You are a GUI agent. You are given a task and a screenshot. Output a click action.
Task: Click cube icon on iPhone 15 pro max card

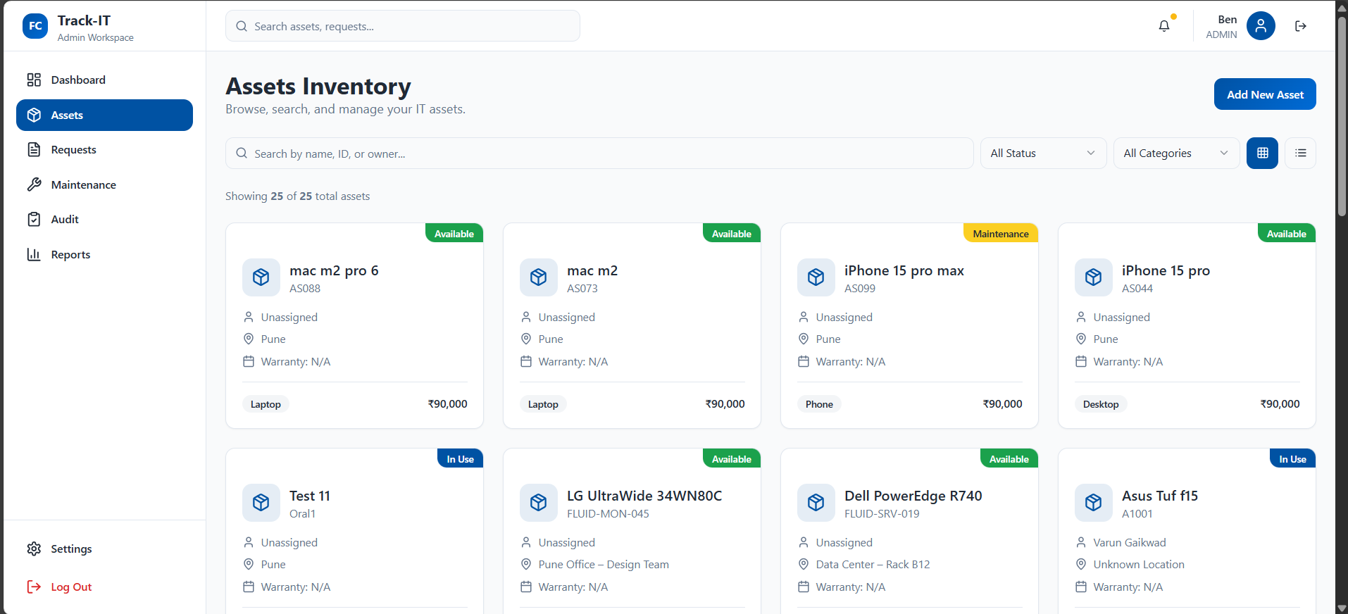pyautogui.click(x=816, y=277)
